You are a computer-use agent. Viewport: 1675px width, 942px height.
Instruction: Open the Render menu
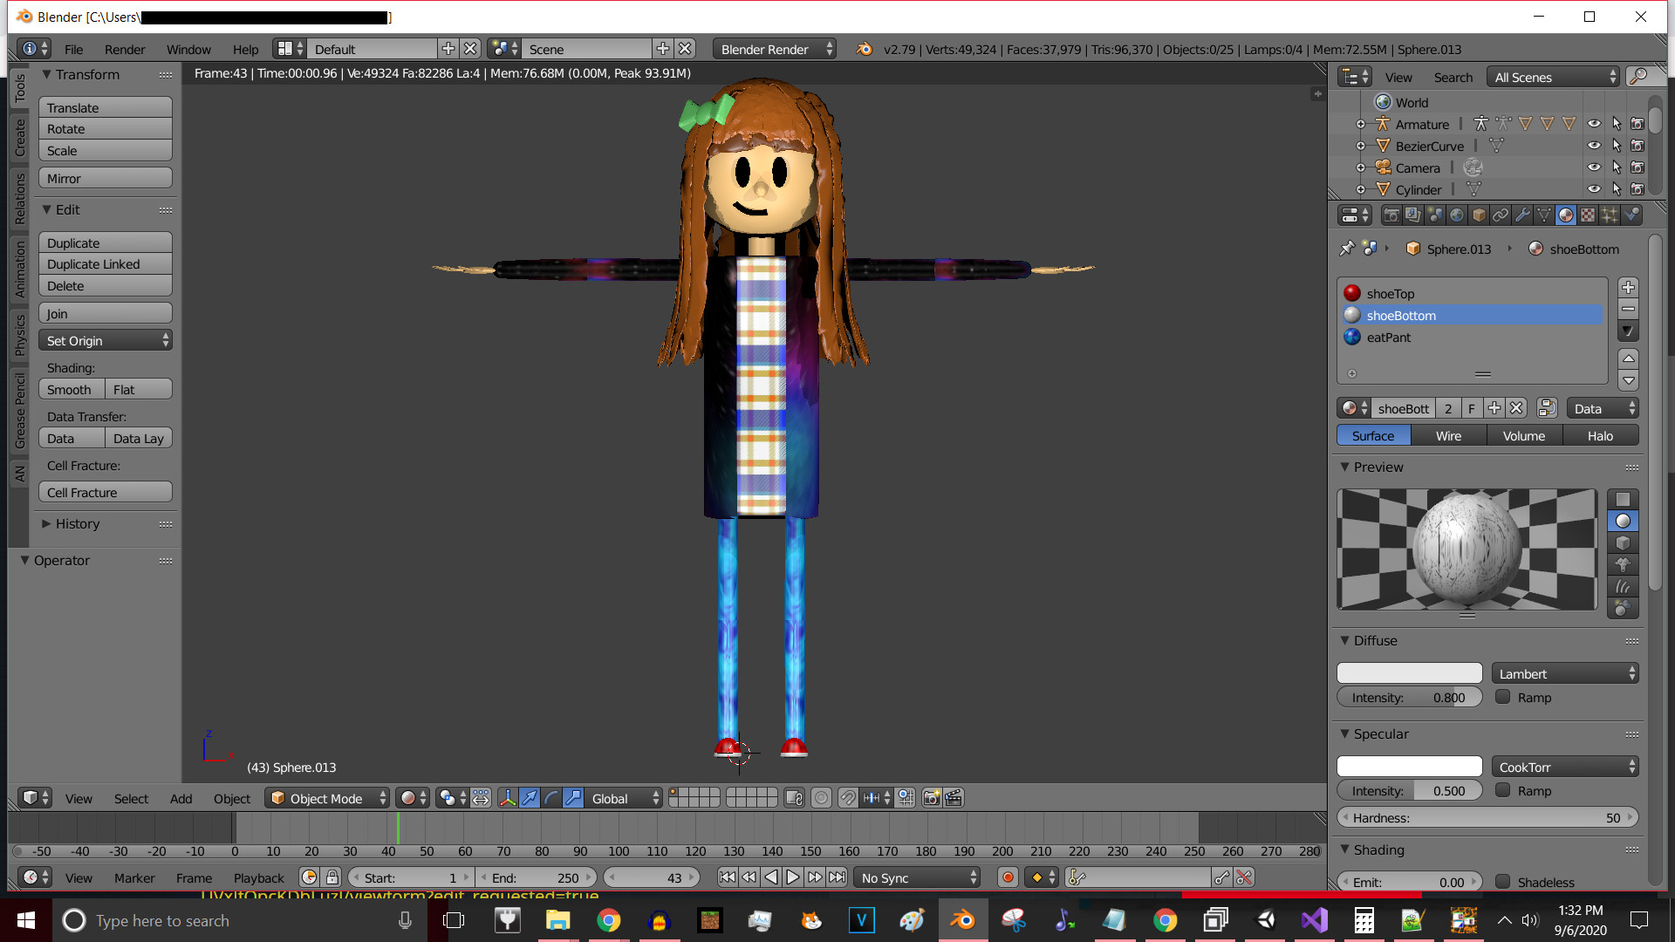(125, 50)
